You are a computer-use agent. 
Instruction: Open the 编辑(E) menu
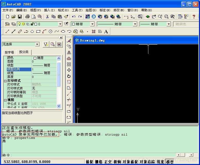click(22, 10)
